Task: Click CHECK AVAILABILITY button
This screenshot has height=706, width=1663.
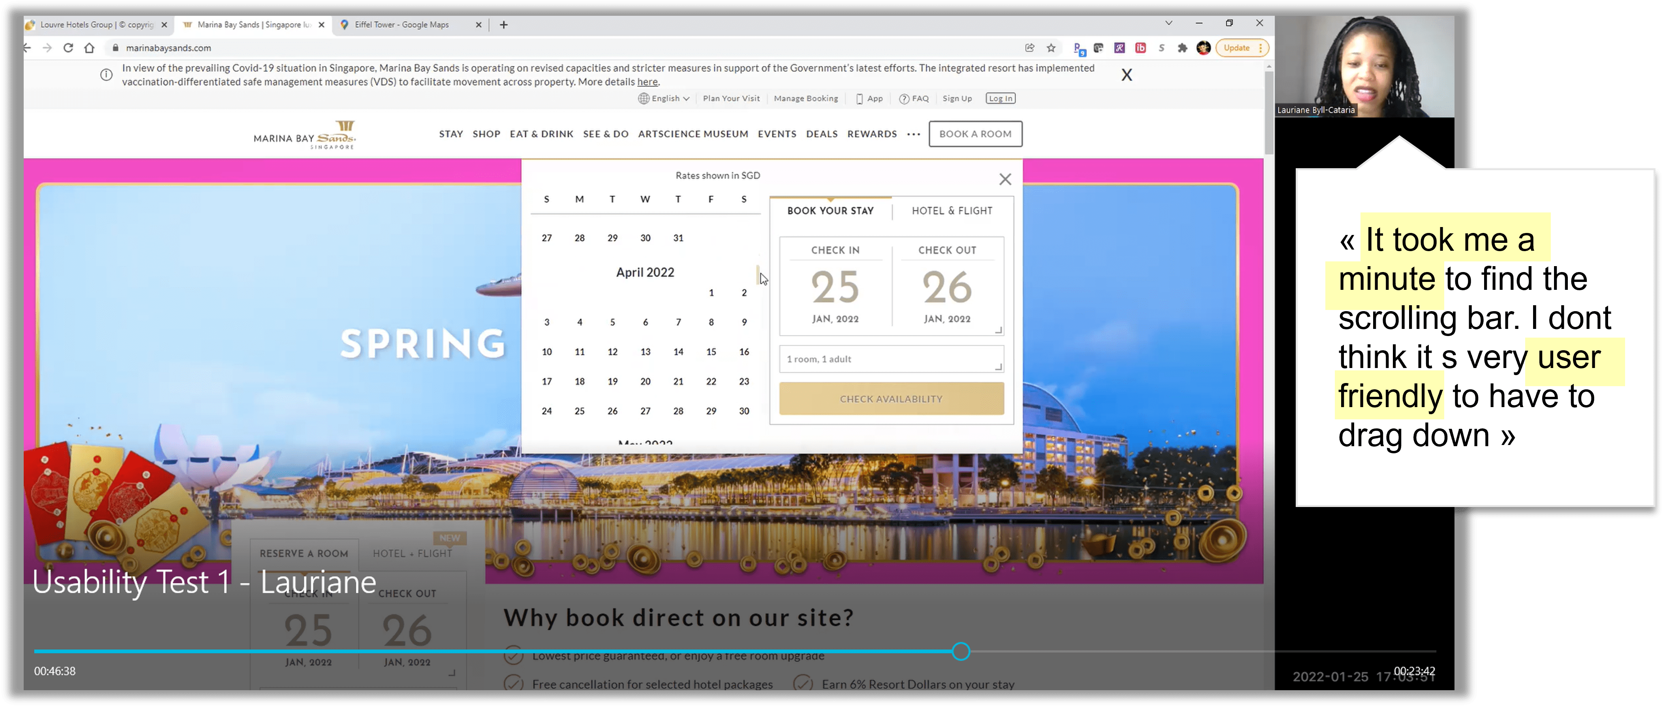Action: [x=891, y=399]
